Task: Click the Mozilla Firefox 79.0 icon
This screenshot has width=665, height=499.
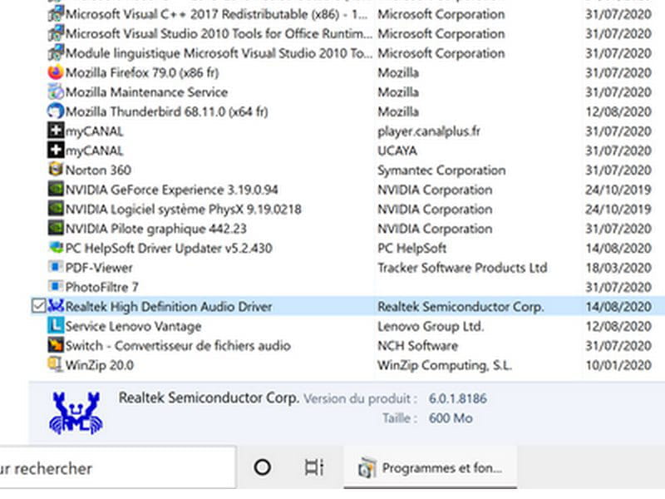Action: (56, 72)
